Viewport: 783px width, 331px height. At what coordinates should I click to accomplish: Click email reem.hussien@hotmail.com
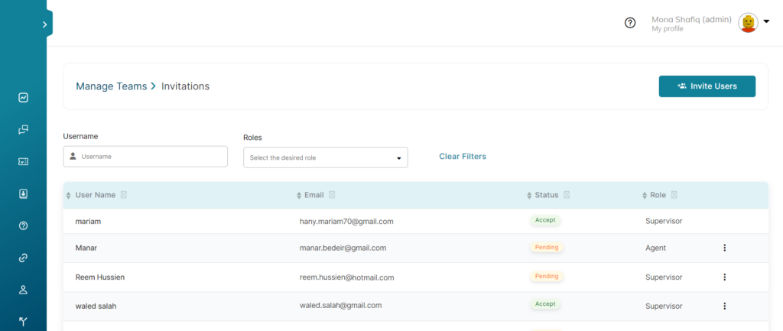[347, 277]
